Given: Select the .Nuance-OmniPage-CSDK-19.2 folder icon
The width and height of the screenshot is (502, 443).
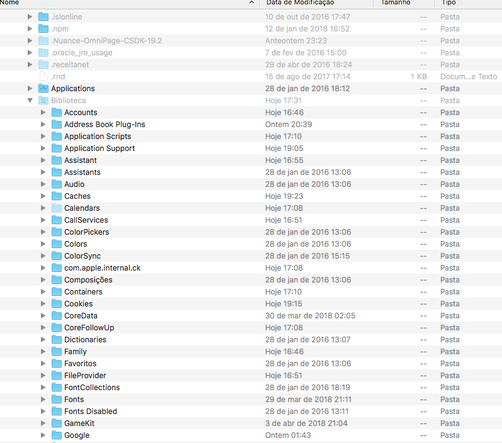Looking at the screenshot, I should (x=43, y=40).
